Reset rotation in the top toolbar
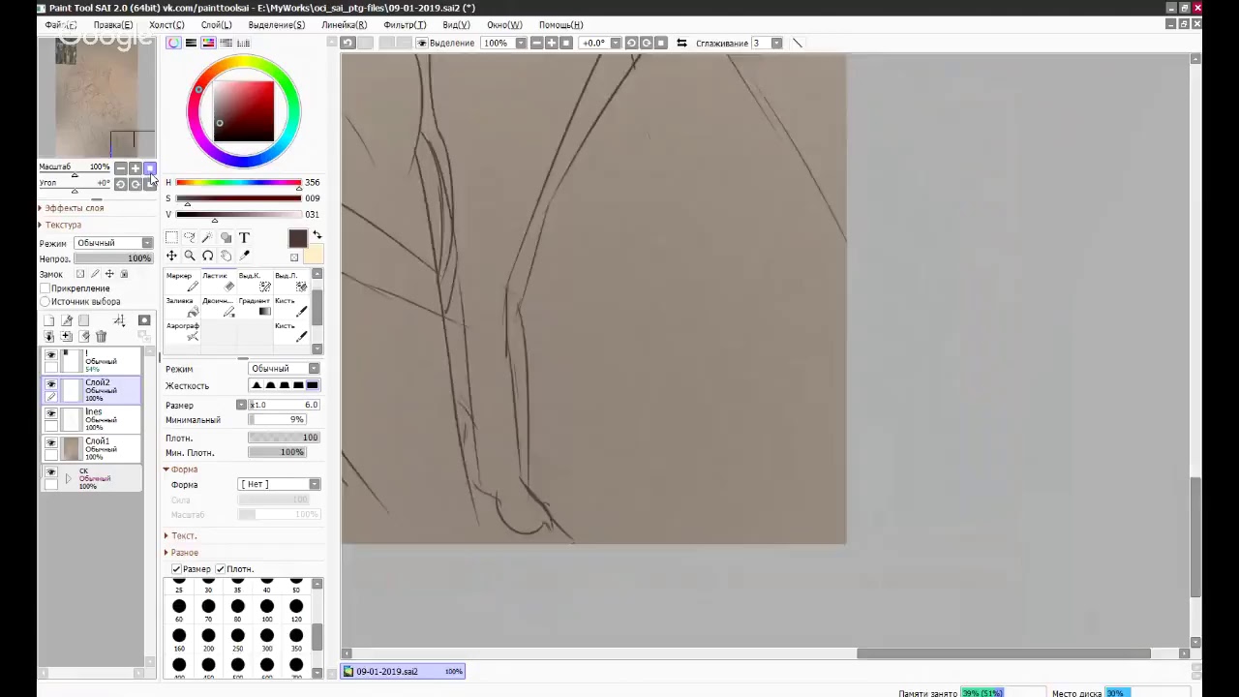The image size is (1239, 697). [x=661, y=43]
